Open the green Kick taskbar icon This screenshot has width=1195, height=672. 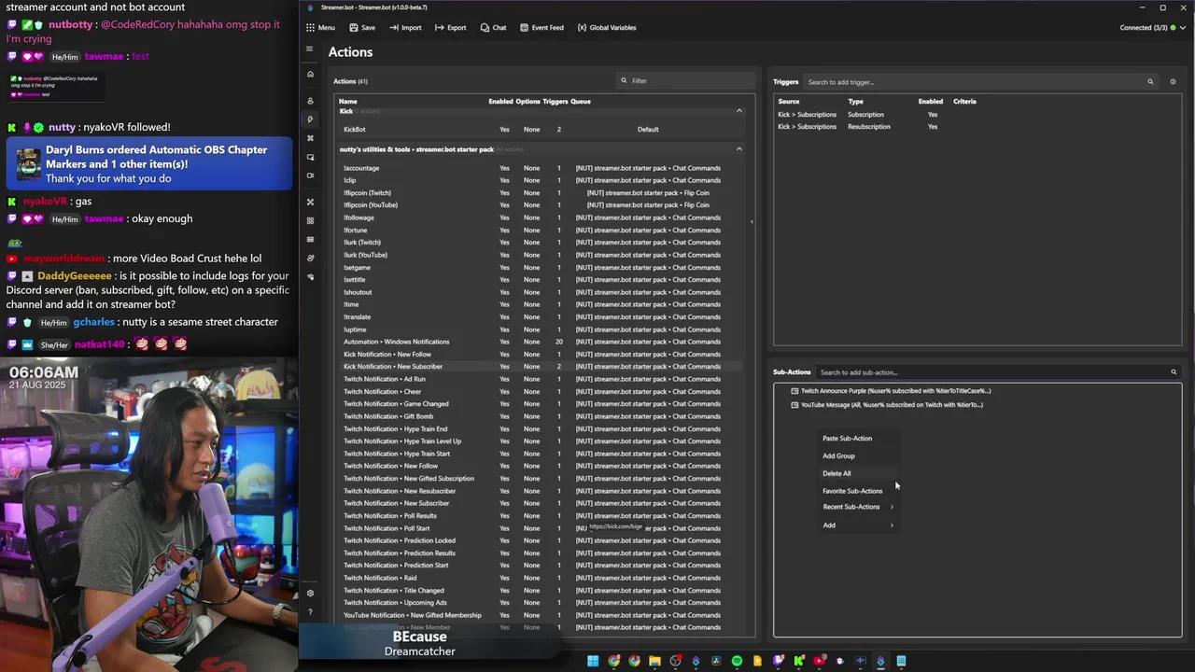tap(799, 661)
